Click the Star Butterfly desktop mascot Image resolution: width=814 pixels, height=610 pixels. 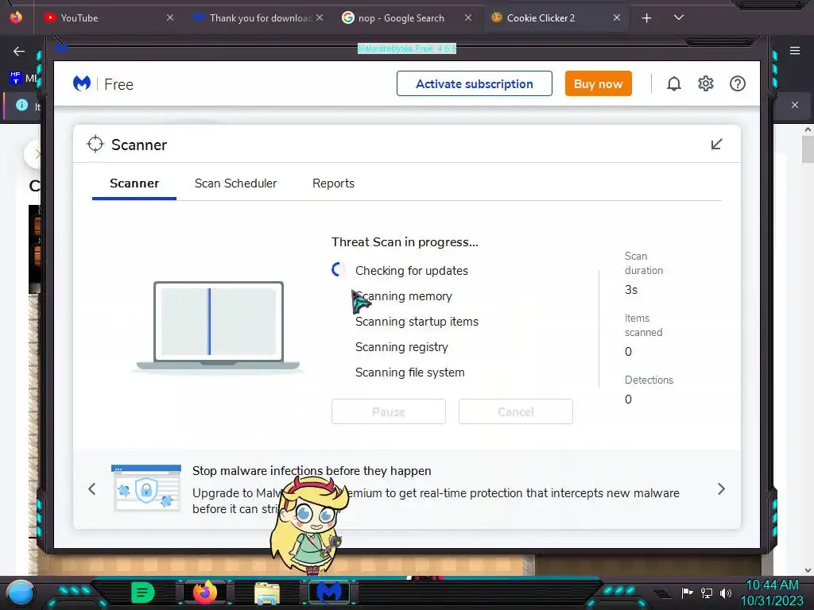click(x=310, y=524)
